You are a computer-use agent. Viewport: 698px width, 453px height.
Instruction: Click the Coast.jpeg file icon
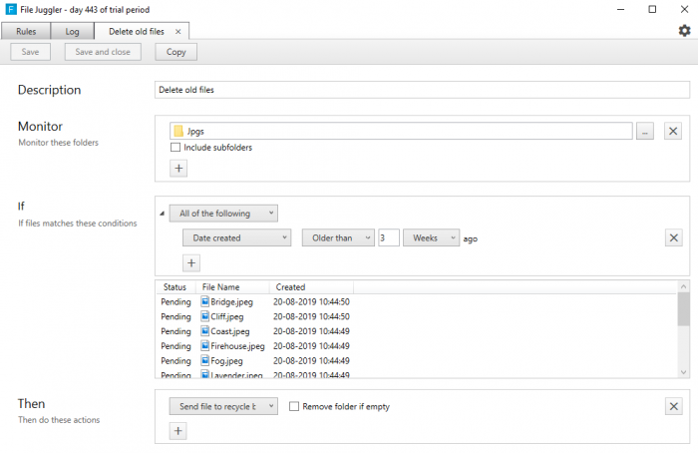coord(204,331)
